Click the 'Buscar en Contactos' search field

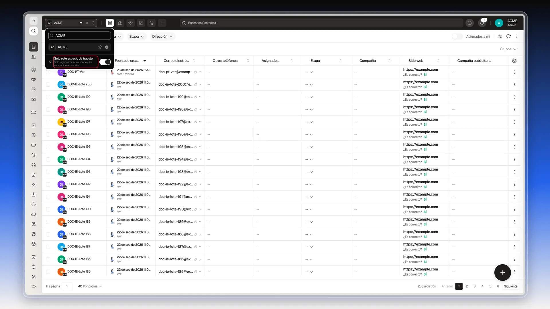coord(321,23)
